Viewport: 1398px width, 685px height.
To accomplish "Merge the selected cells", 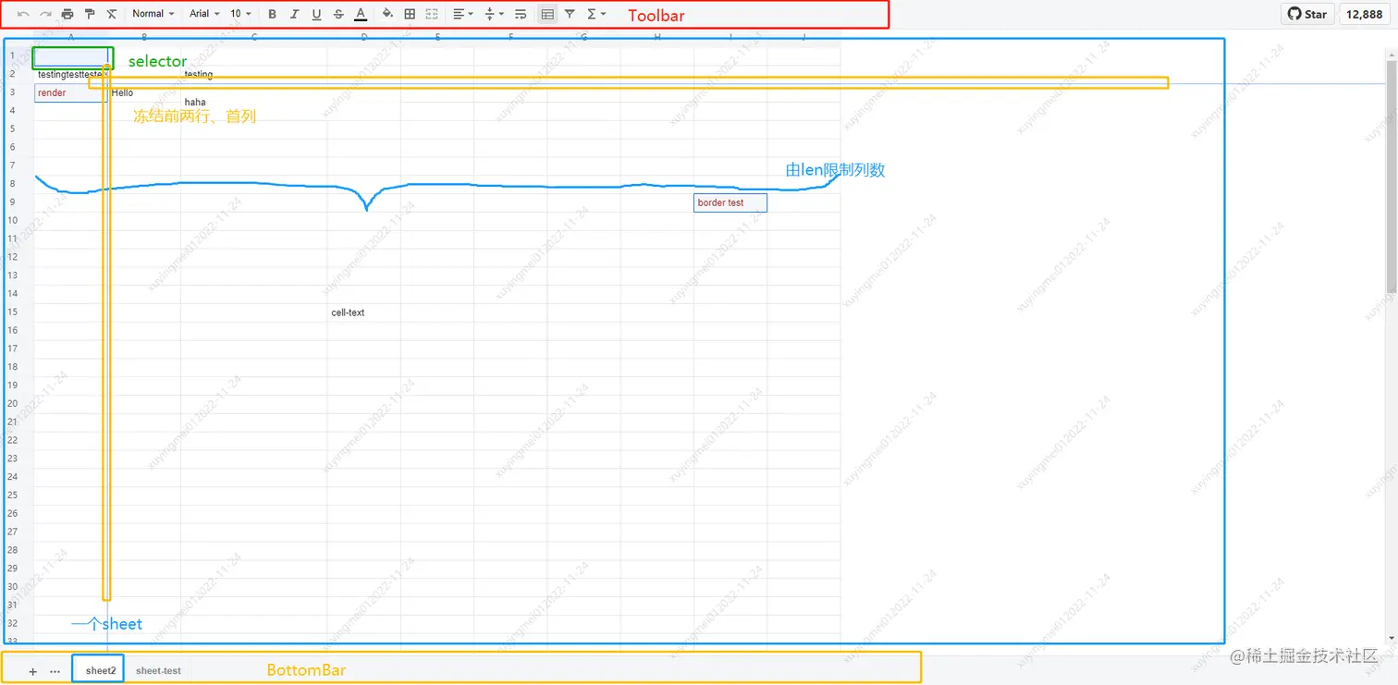I will pos(431,14).
